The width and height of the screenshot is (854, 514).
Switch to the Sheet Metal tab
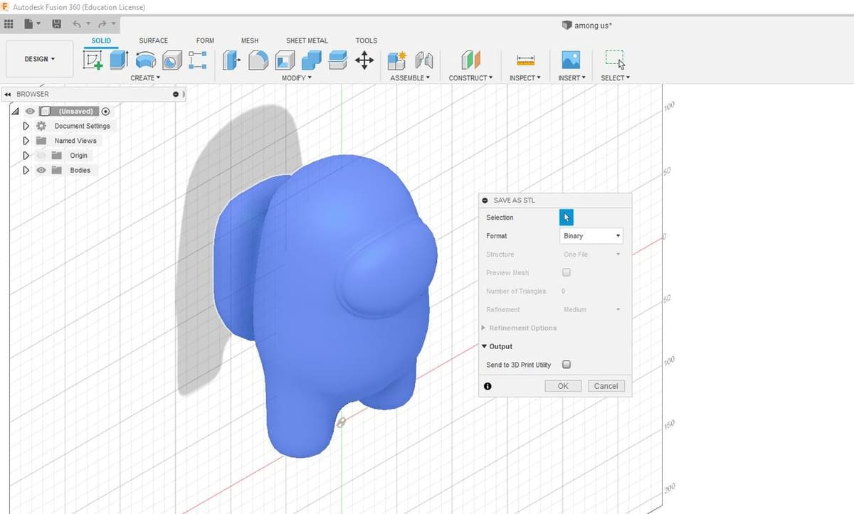point(307,41)
